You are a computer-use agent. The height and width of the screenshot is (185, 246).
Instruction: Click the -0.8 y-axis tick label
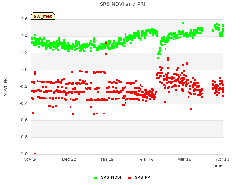[23, 137]
